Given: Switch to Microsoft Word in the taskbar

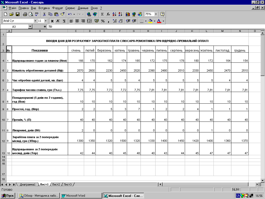Looking at the screenshot, I should coord(81,196).
